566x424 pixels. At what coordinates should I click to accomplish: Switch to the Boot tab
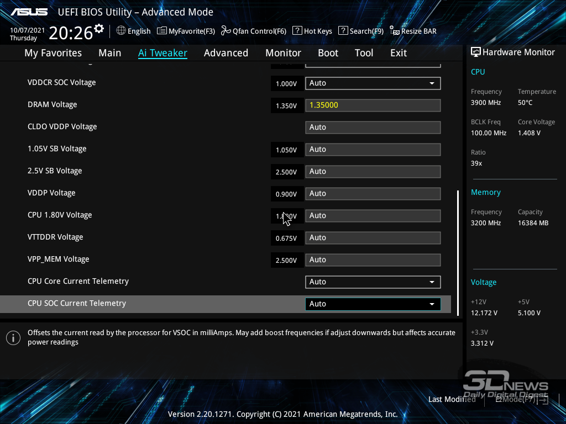click(328, 53)
